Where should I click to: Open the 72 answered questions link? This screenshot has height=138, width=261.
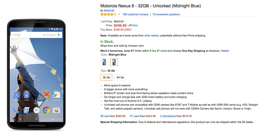point(166,15)
